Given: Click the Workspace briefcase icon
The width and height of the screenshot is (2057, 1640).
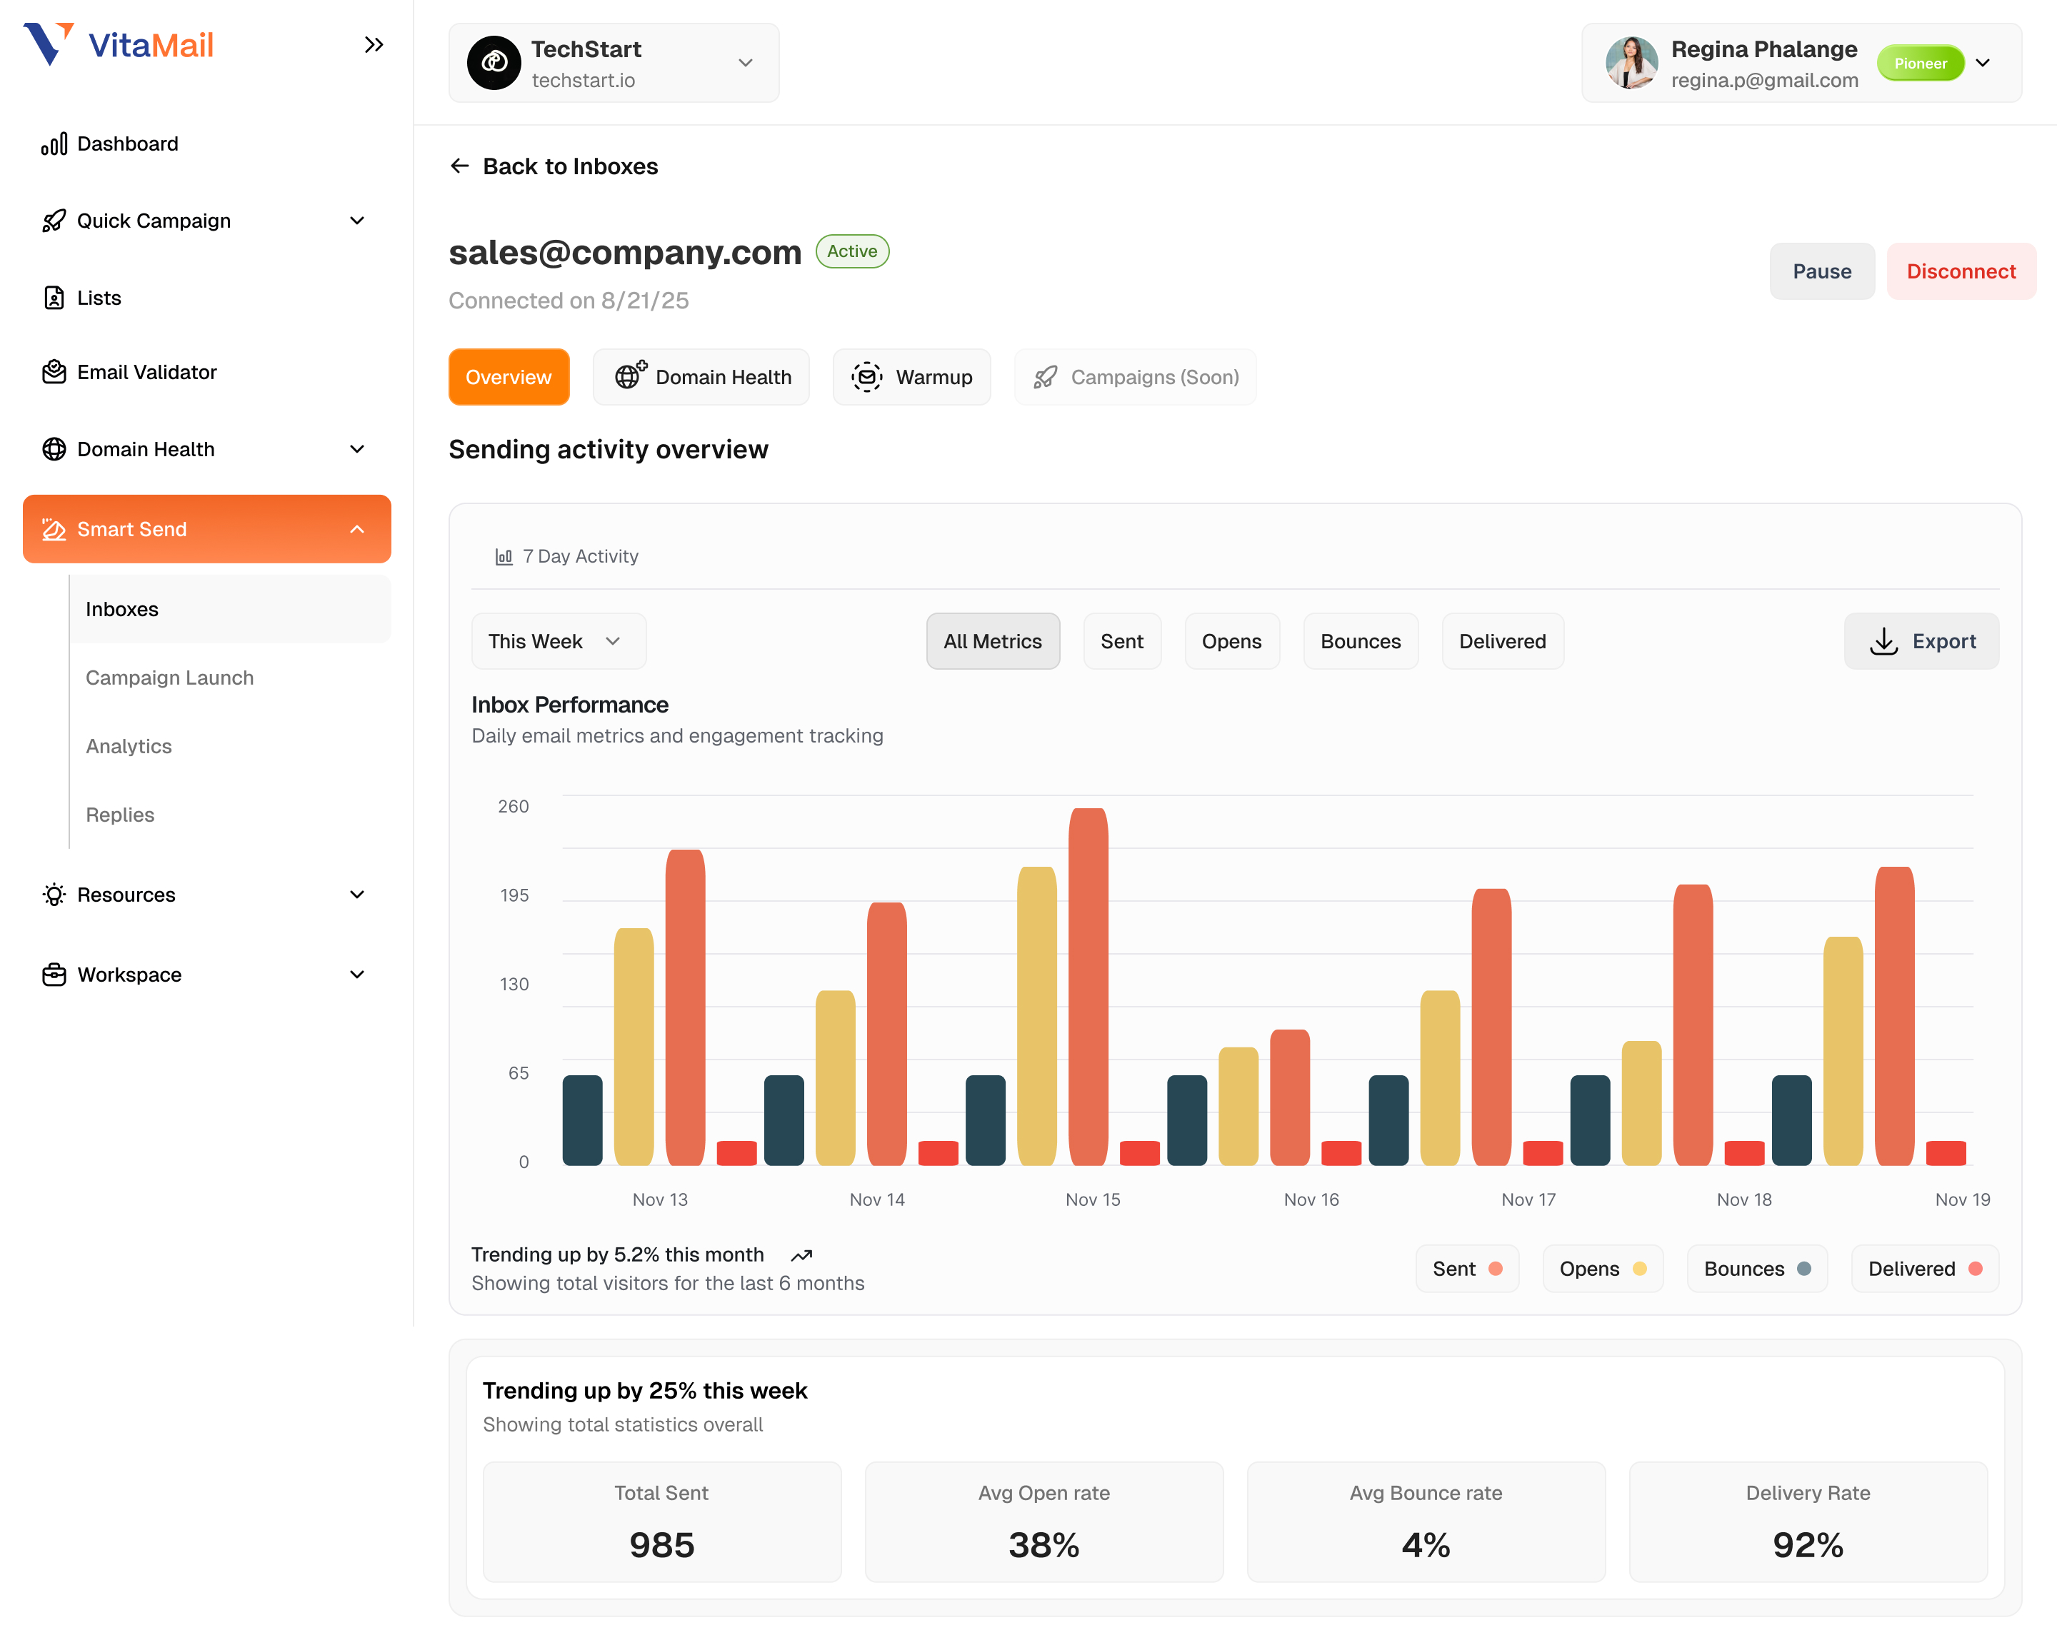Looking at the screenshot, I should pyautogui.click(x=54, y=975).
